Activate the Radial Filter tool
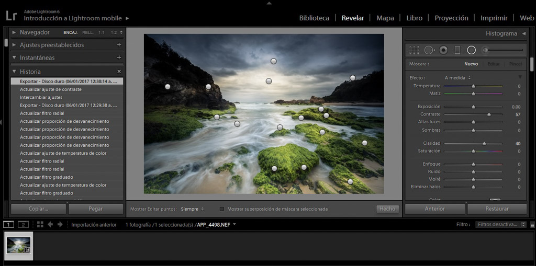 point(471,50)
